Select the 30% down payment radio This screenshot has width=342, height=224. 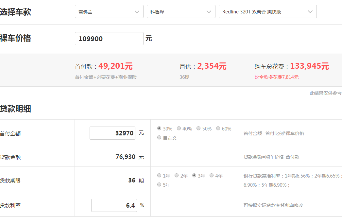tap(159, 128)
